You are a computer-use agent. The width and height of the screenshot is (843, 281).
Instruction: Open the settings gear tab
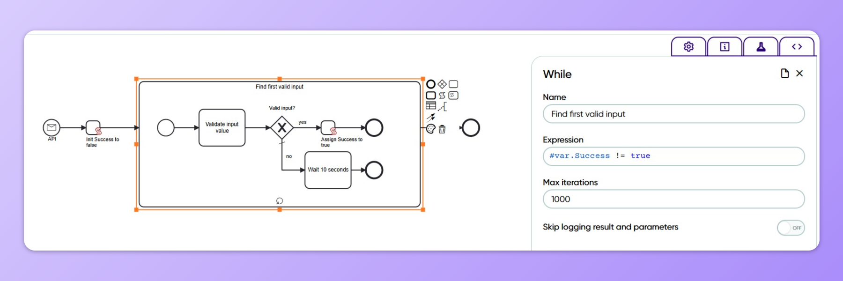(x=688, y=46)
